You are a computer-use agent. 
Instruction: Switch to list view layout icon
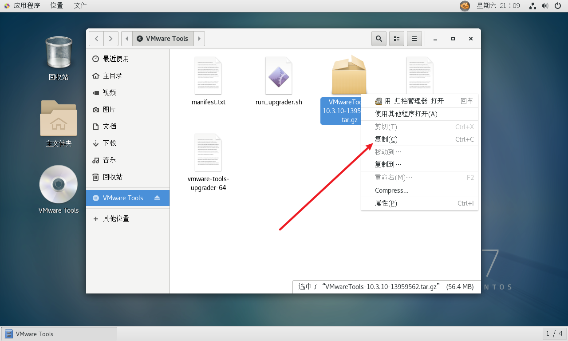pos(396,39)
